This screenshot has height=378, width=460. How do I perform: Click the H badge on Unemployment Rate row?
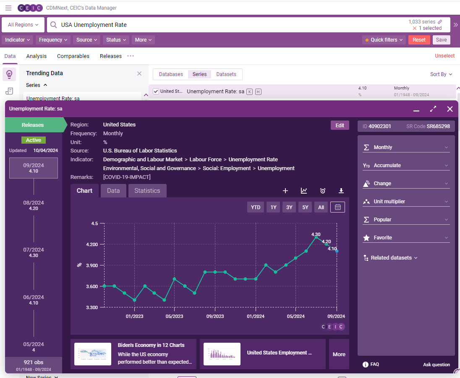coord(258,92)
